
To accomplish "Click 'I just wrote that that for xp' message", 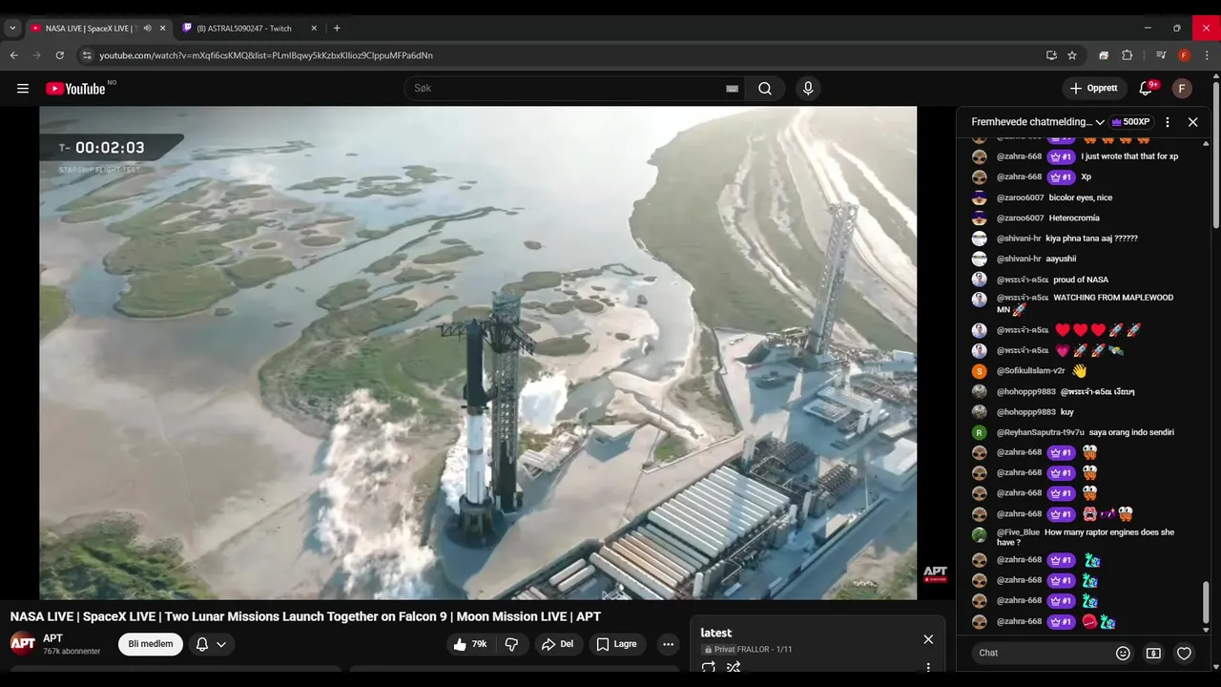I will [1129, 156].
